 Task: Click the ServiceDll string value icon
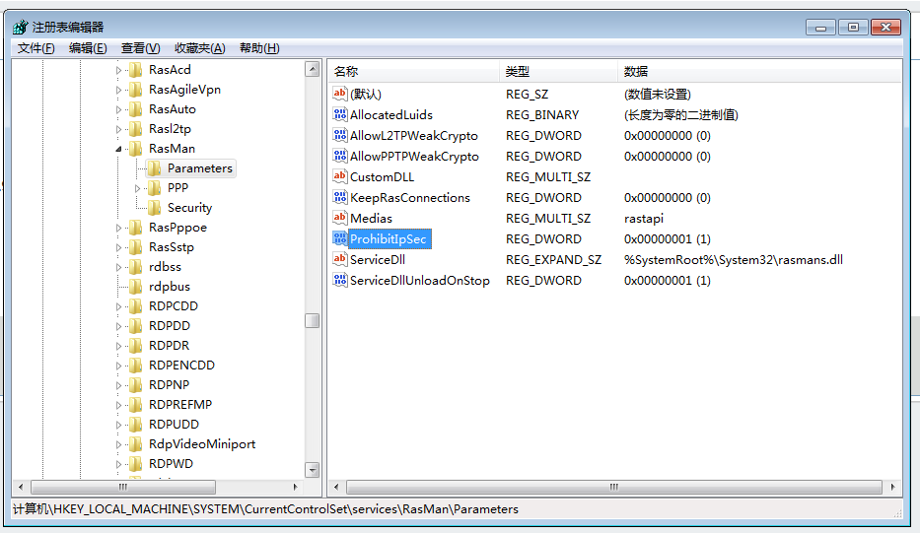click(340, 259)
